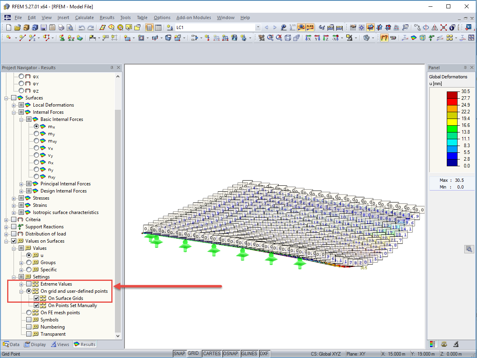The height and width of the screenshot is (358, 477).
Task: Click the view in Y direction icon
Action: [x=317, y=38]
